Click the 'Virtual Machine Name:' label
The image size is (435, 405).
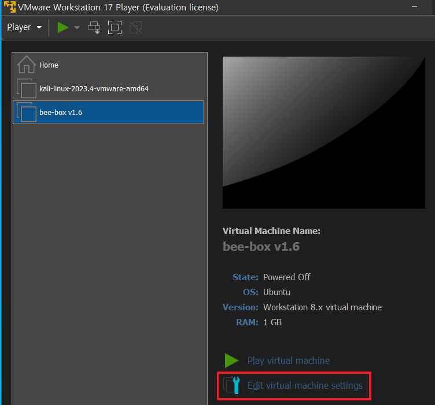[271, 231]
